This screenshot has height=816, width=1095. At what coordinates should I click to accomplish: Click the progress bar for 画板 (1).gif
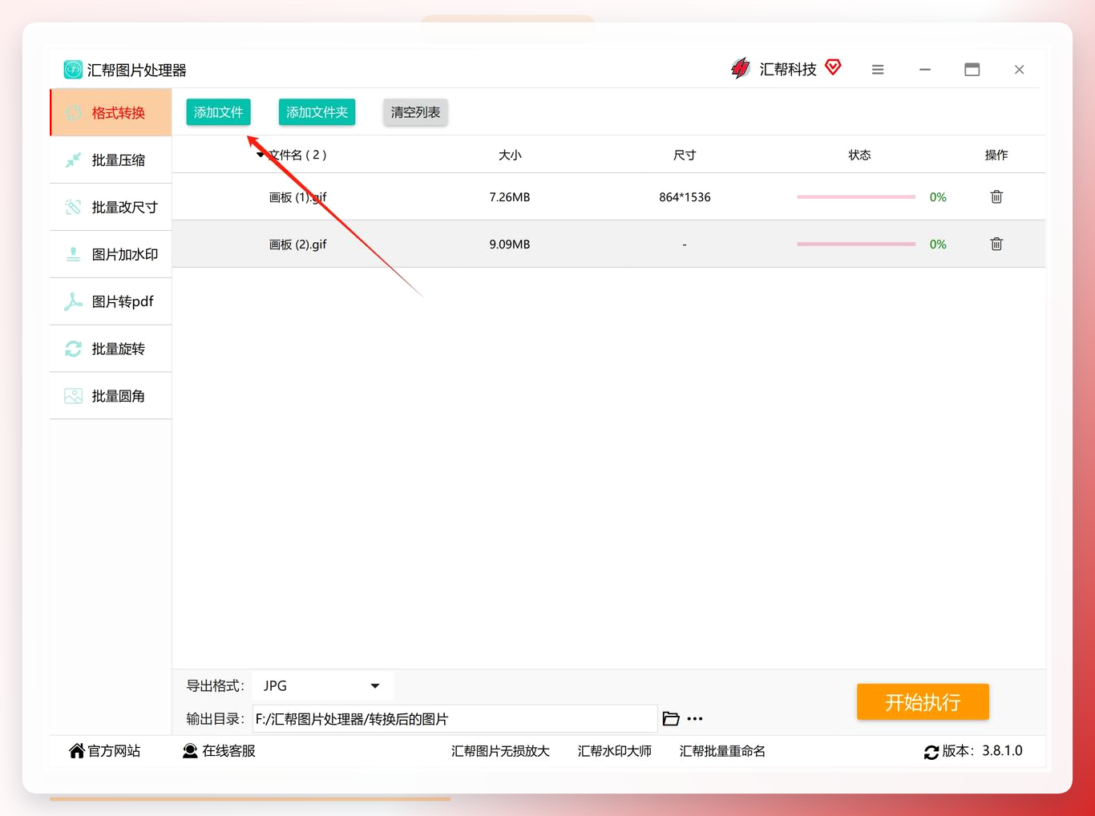click(x=856, y=196)
